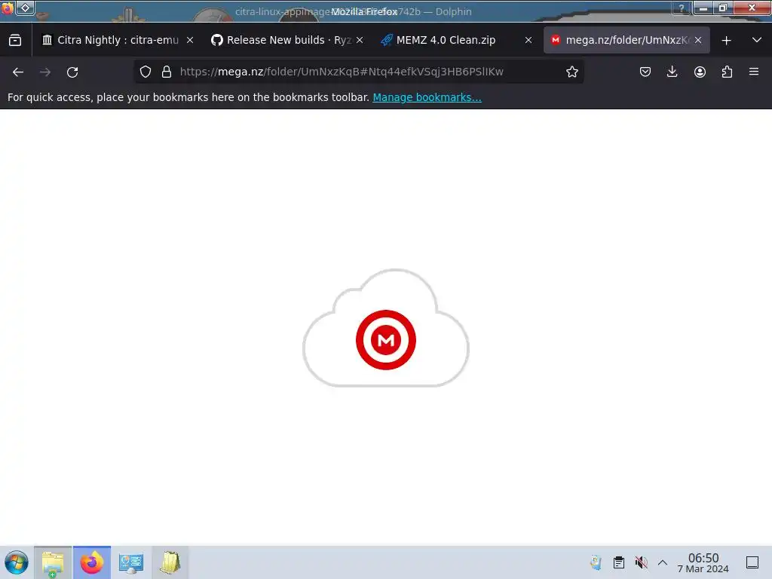Go forward one page
The height and width of the screenshot is (579, 772).
click(45, 72)
